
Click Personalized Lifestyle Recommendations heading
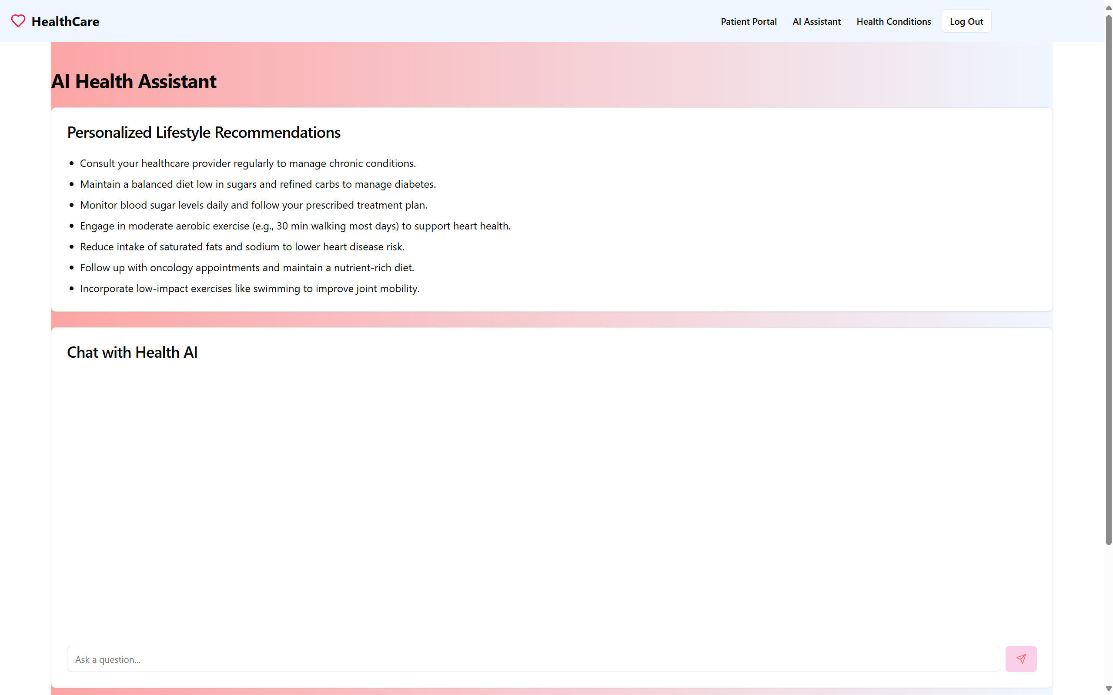204,133
